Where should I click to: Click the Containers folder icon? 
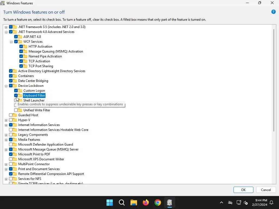tap(15, 76)
